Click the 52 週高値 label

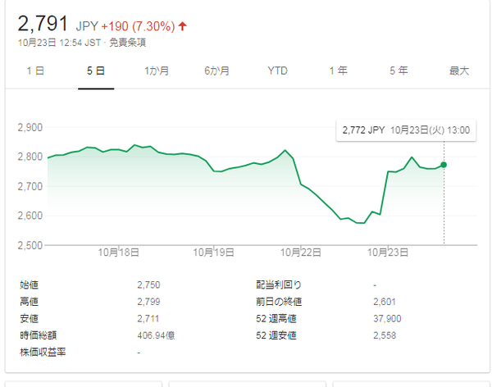tap(276, 319)
